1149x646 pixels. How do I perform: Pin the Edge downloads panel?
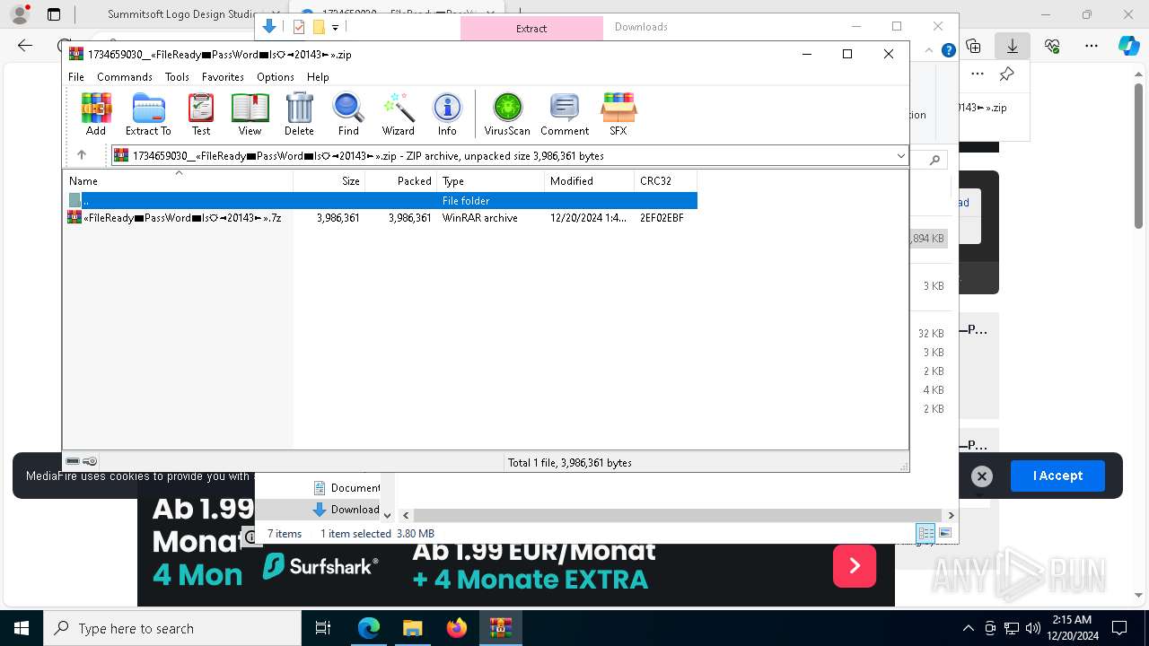1007,74
